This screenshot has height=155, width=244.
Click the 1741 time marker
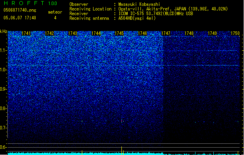(26, 33)
